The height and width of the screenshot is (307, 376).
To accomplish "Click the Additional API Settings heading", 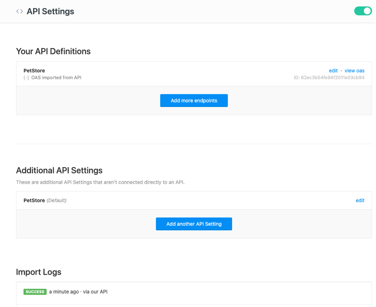I will 59,170.
